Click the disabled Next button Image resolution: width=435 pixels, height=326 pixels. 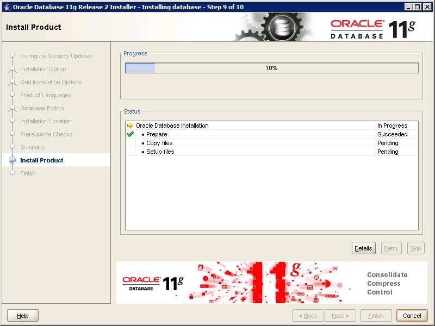tap(340, 316)
